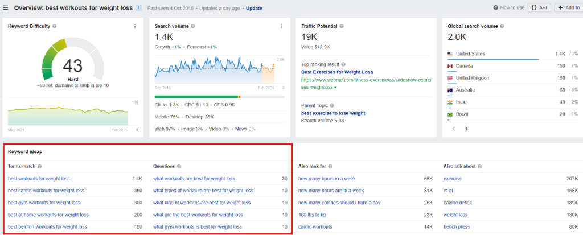Go to next page of countries list
This screenshot has width=583, height=235.
tap(466, 129)
